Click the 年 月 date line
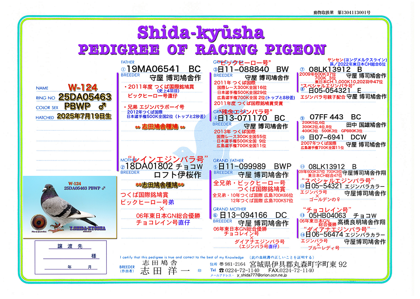This screenshot has width=420, height=299. 71,267
